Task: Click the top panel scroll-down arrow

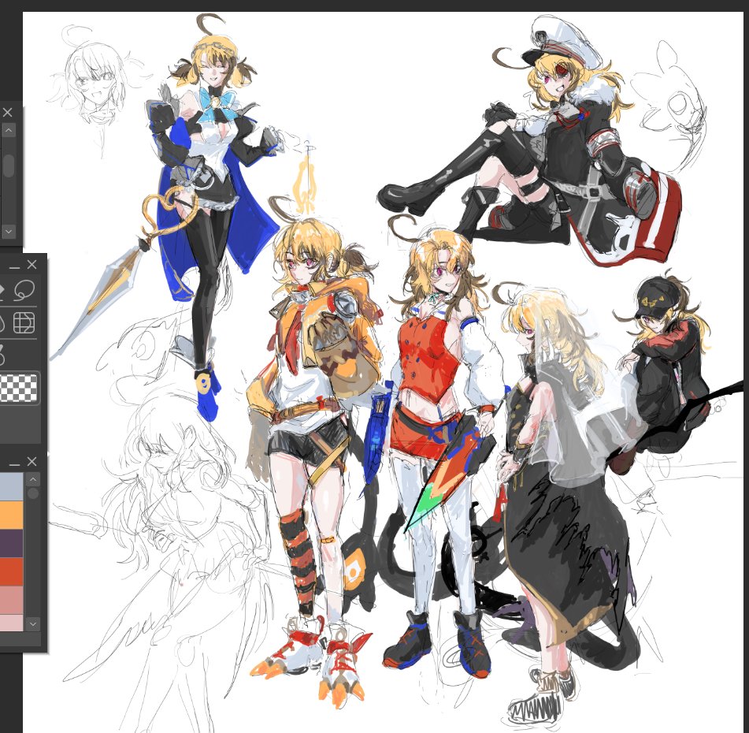Action: point(9,232)
